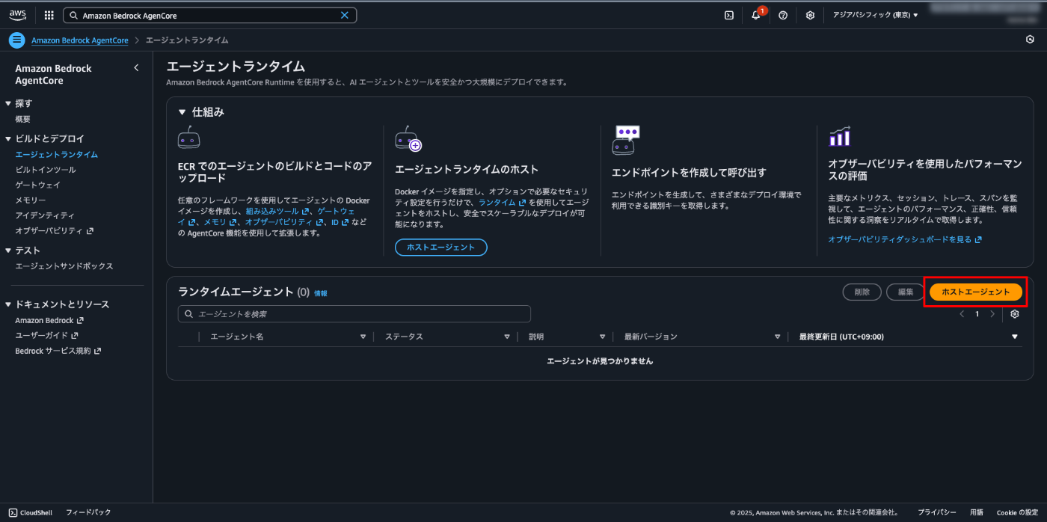
Task: Click Amazon Bedrock AgentCore breadcrumb link
Action: (x=80, y=40)
